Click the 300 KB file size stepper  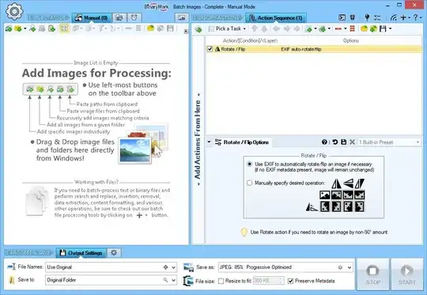281,281
